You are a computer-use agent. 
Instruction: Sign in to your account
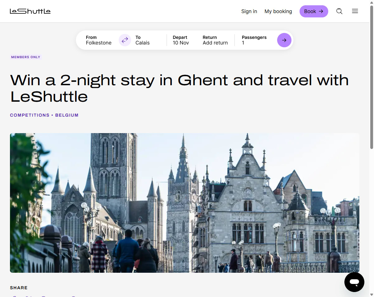[x=249, y=11]
